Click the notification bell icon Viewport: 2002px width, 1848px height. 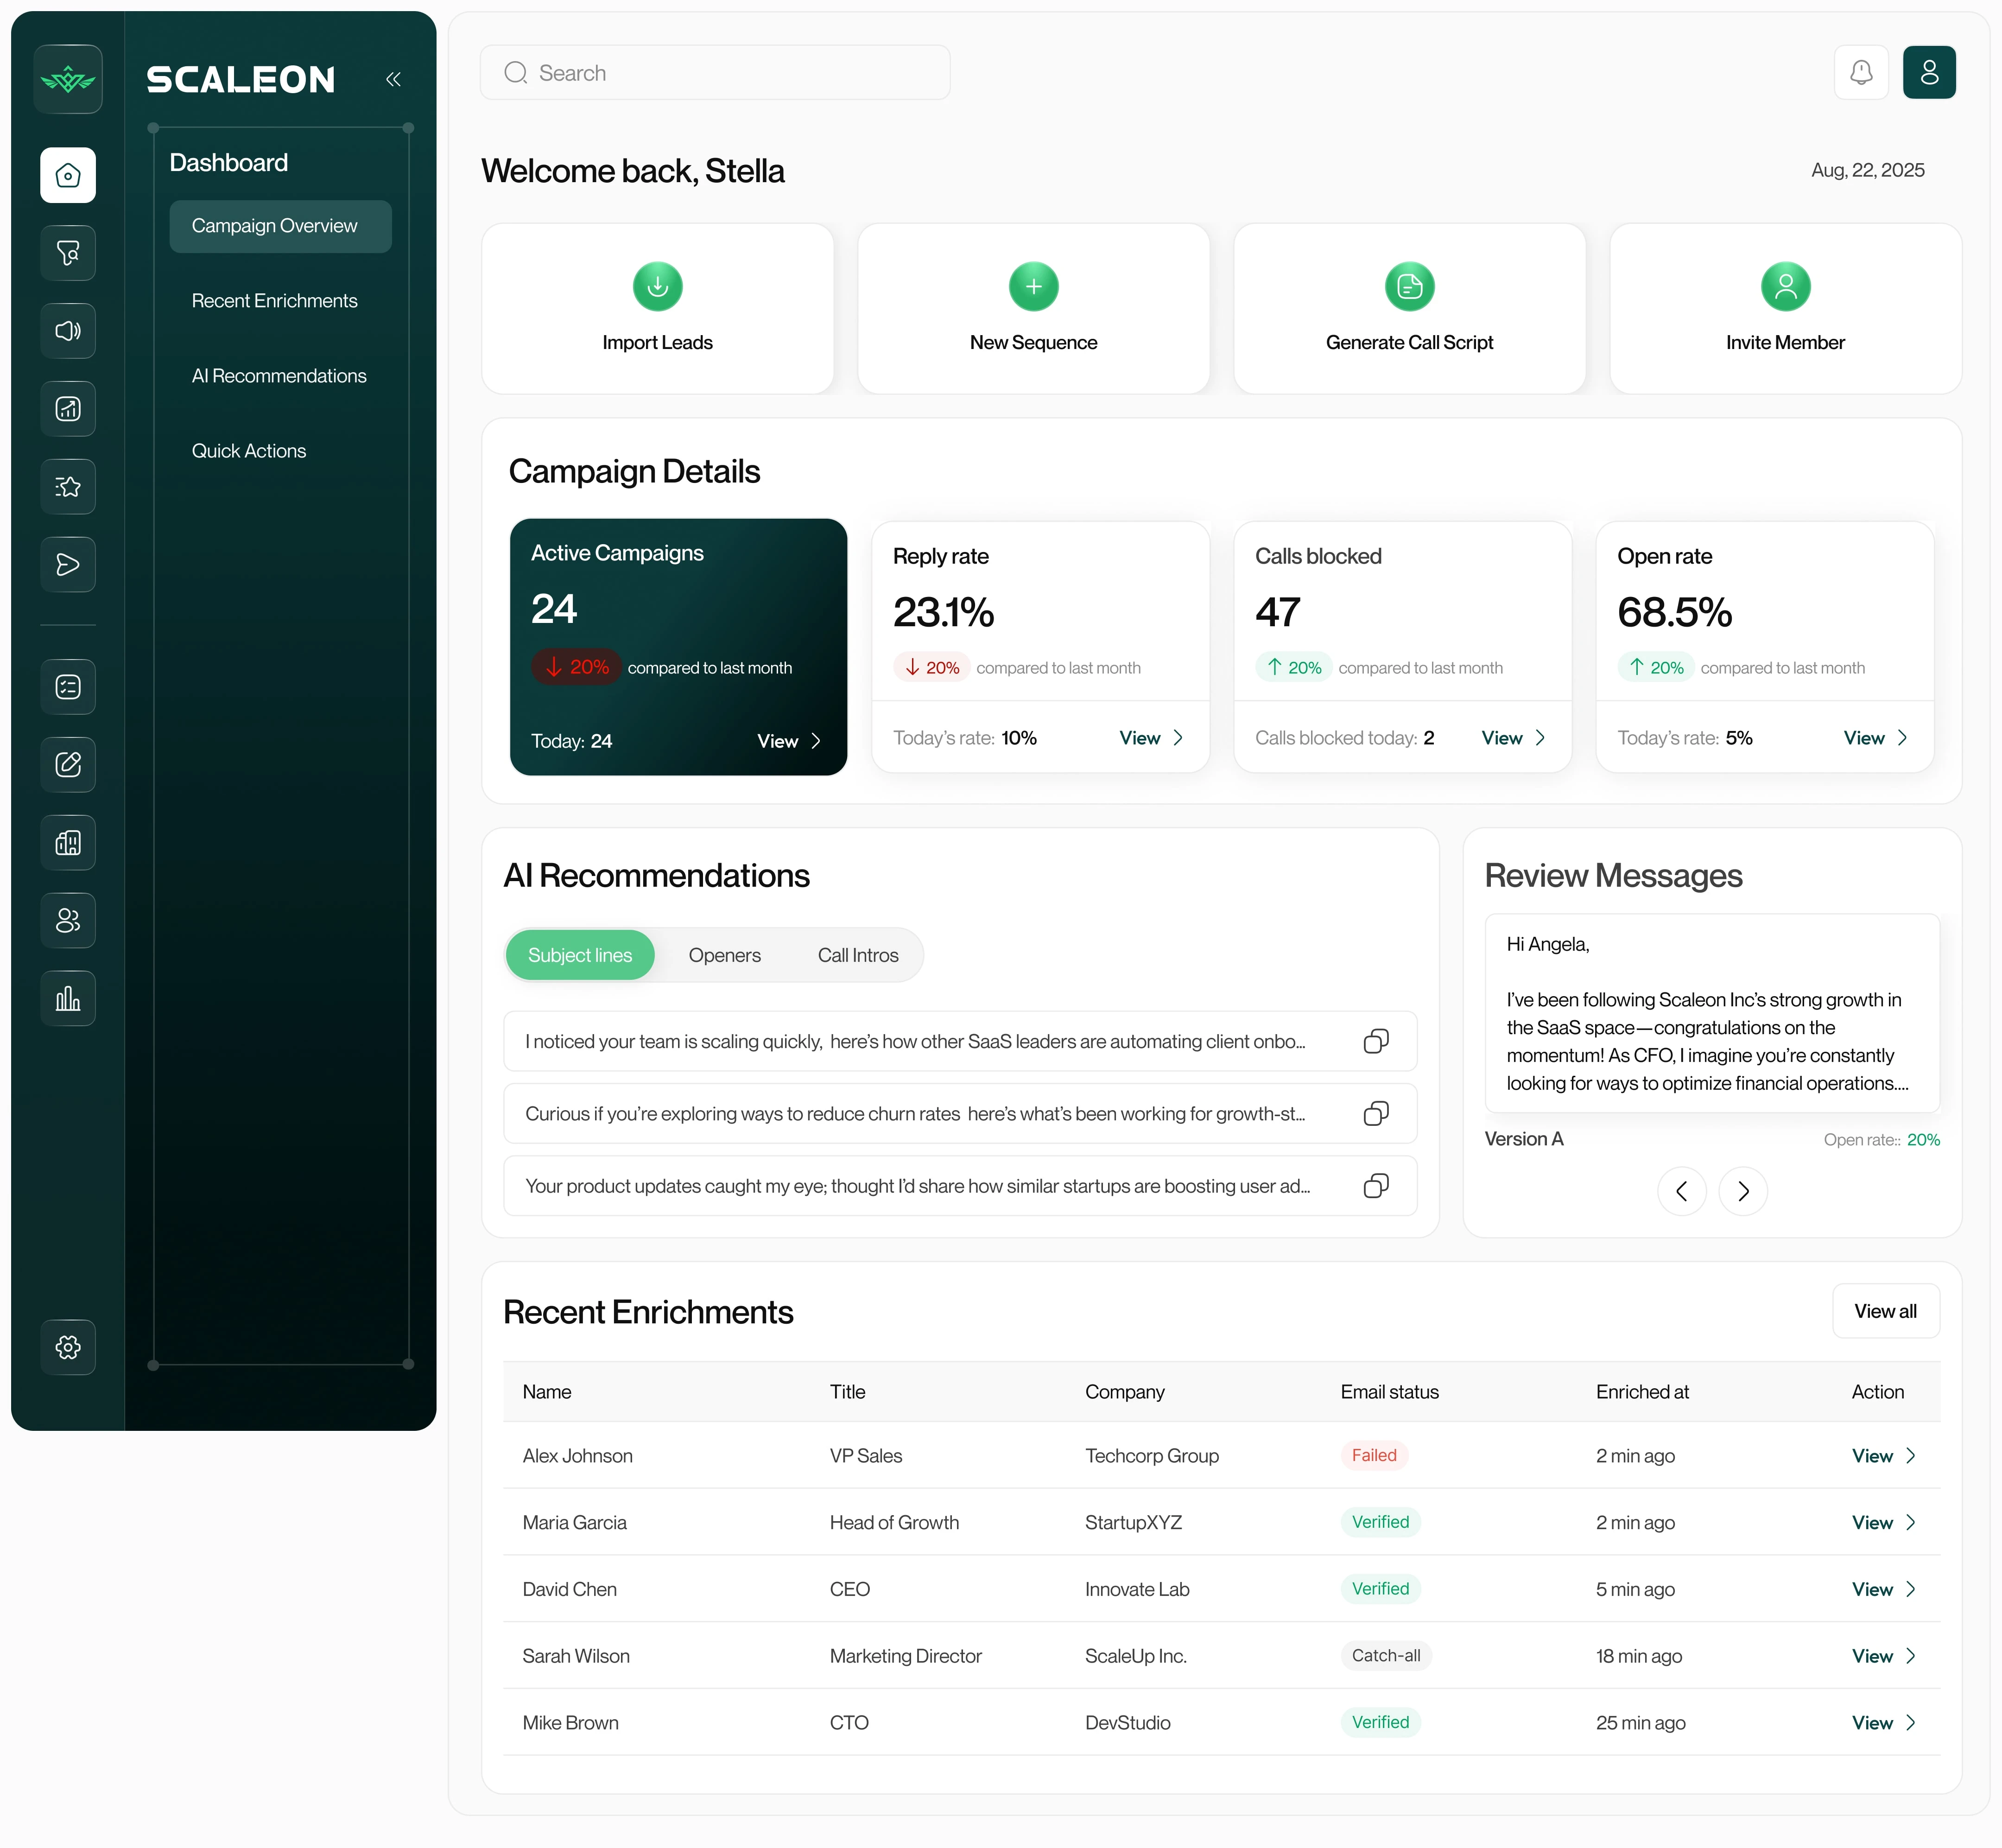click(1860, 73)
